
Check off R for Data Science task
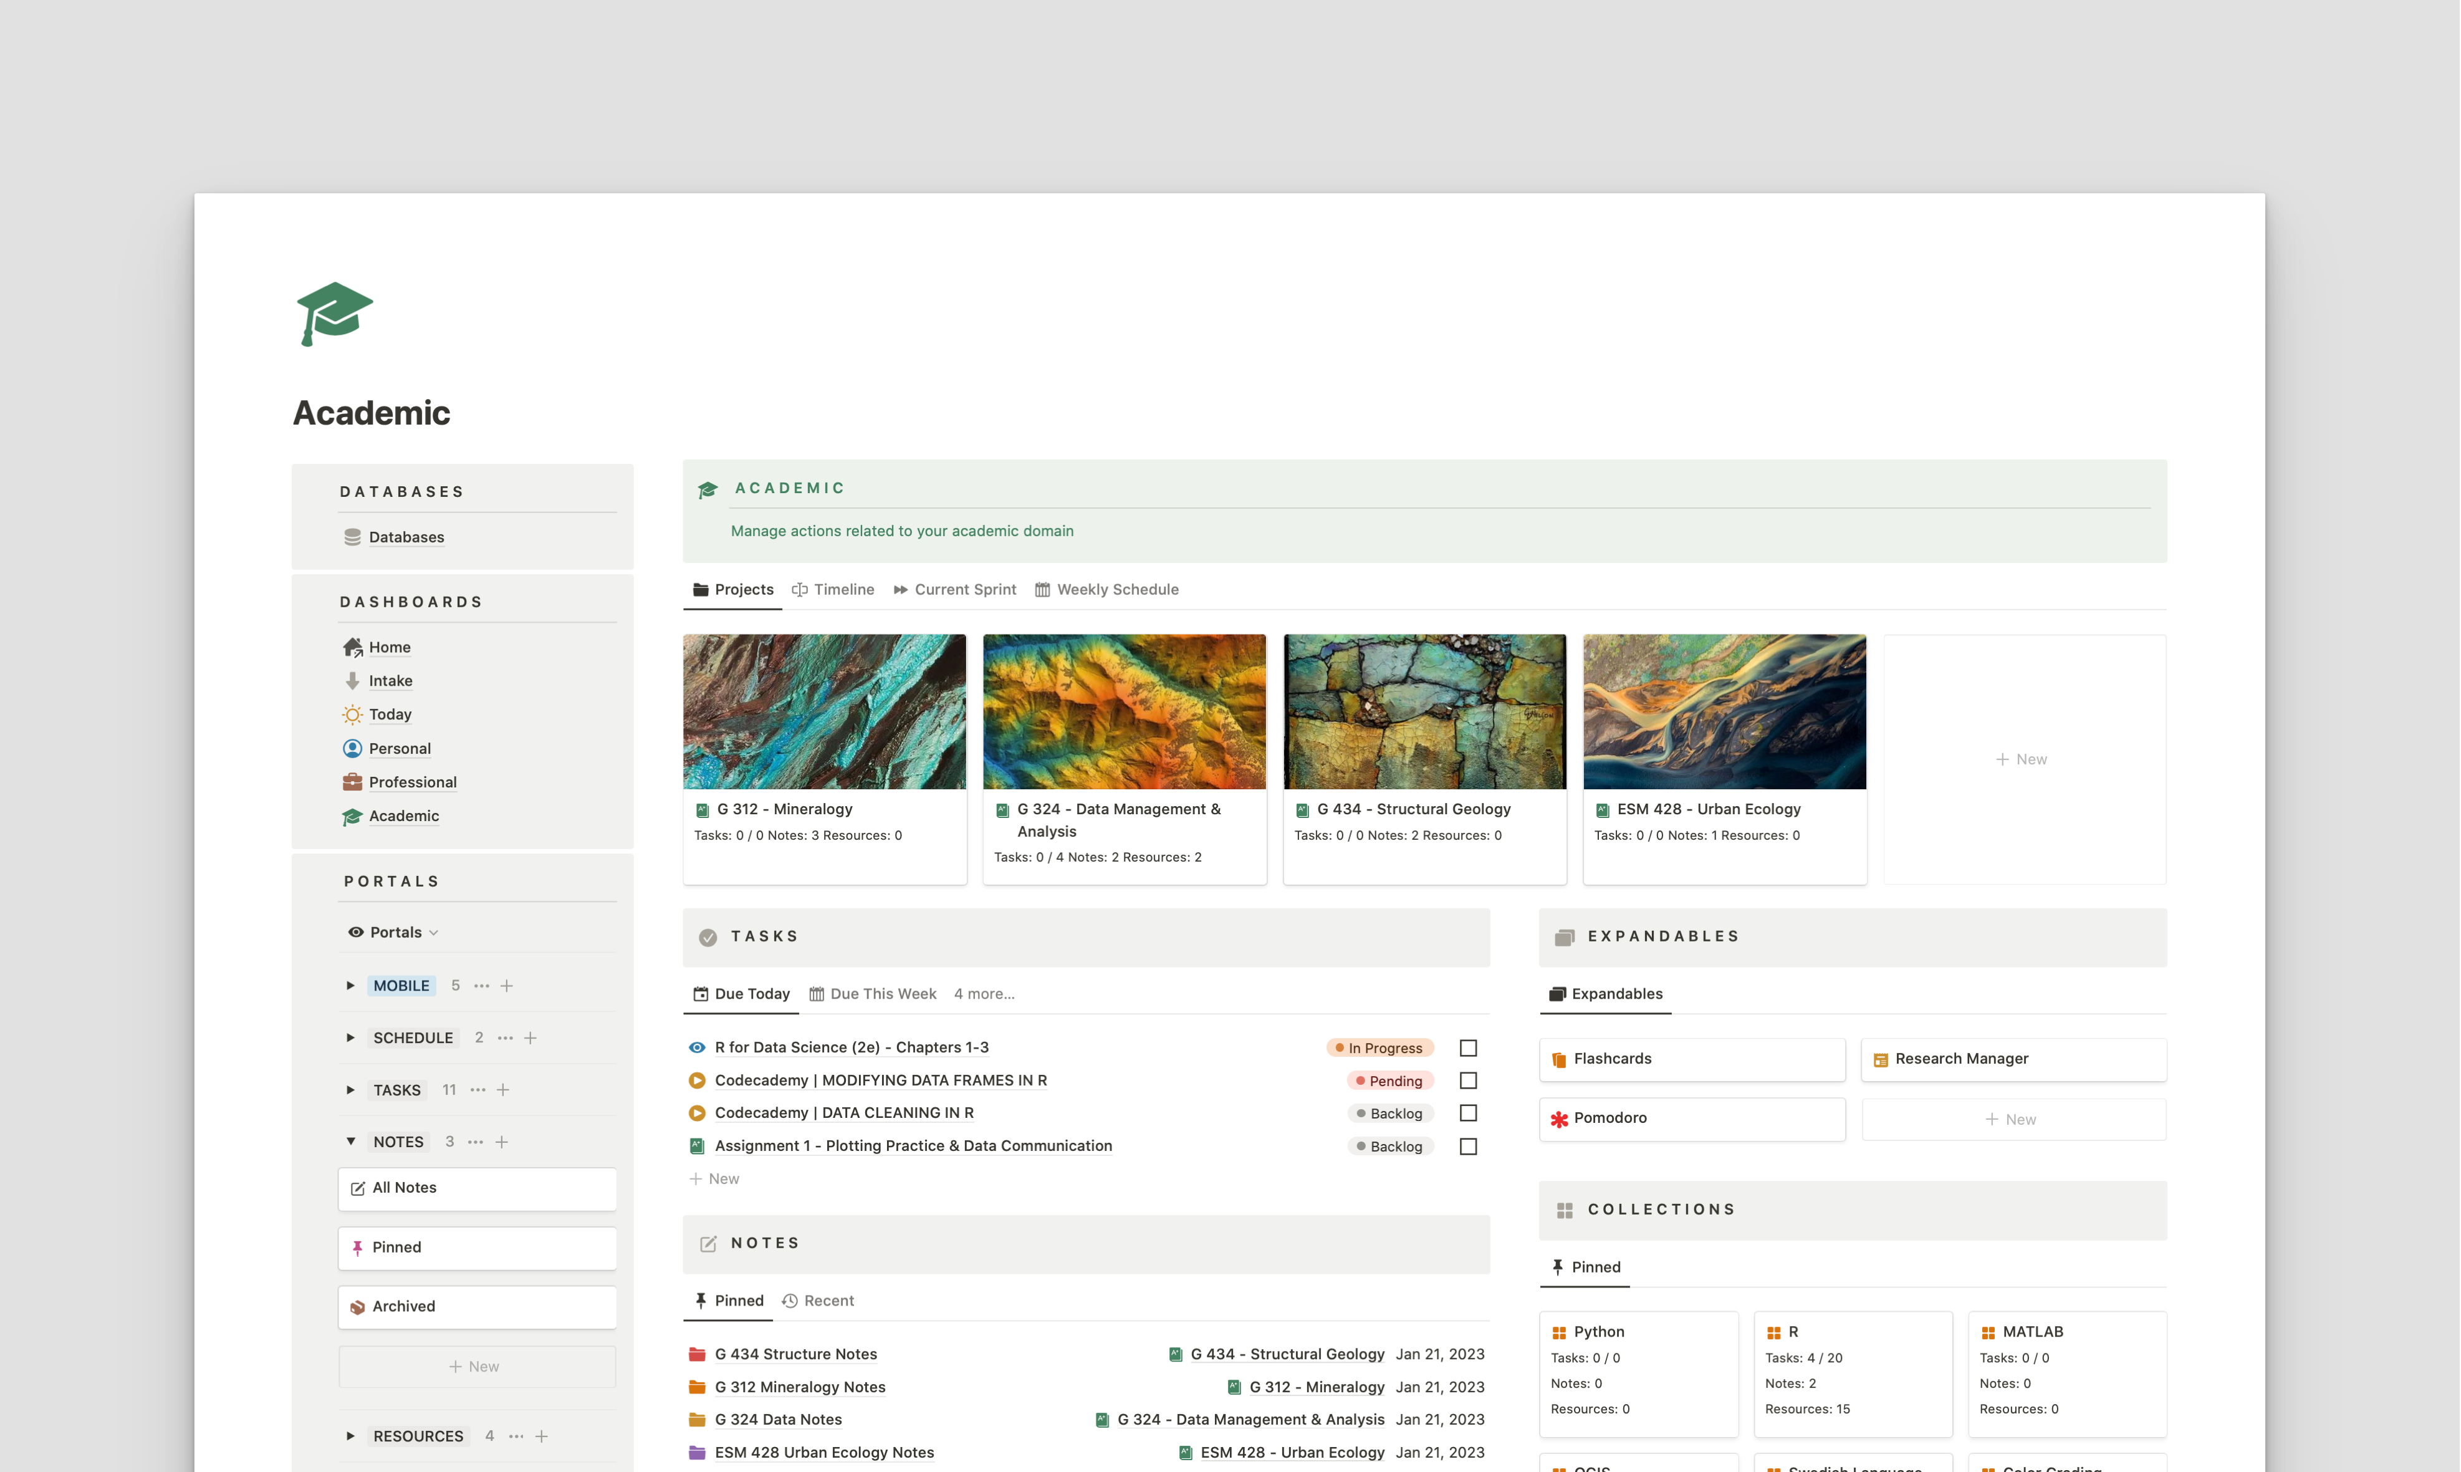pos(1469,1047)
